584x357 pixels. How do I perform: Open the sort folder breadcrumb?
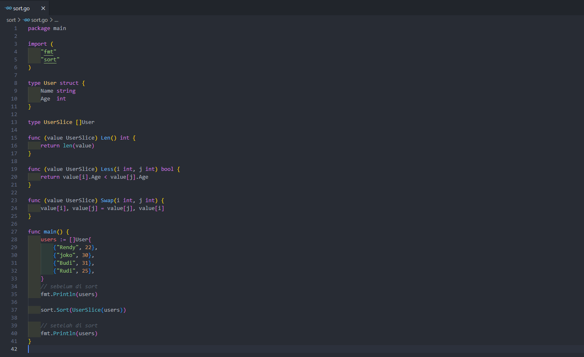(x=11, y=20)
